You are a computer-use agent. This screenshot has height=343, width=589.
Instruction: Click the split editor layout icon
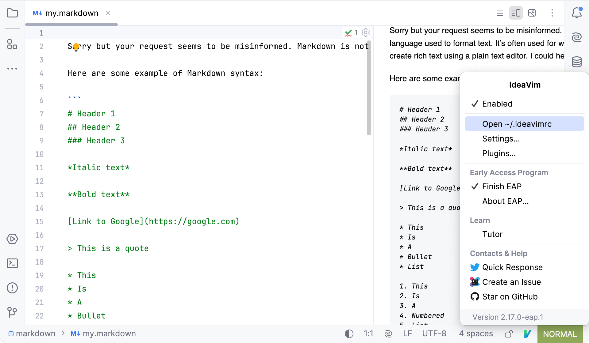(x=516, y=13)
